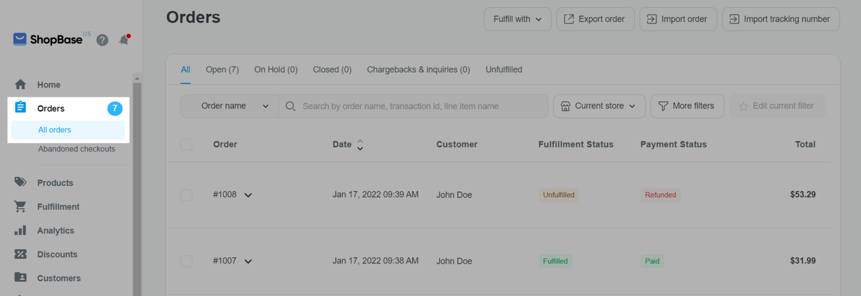Expand order #1007 details chevron
The width and height of the screenshot is (861, 296).
248,262
